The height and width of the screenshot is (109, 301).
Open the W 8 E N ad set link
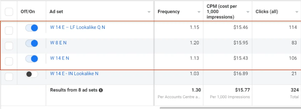coord(58,43)
